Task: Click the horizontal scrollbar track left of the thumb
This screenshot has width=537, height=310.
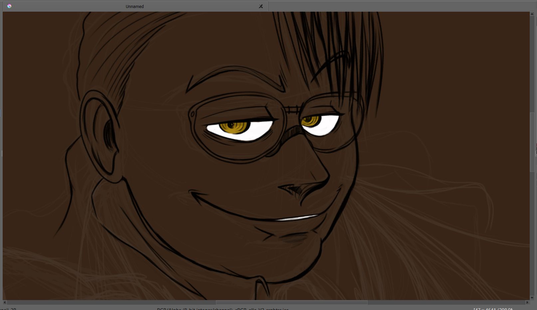Action: 110,302
